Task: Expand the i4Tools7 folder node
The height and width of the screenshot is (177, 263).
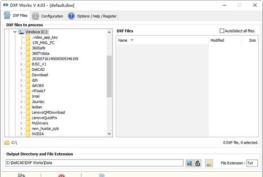Action: coord(21,91)
